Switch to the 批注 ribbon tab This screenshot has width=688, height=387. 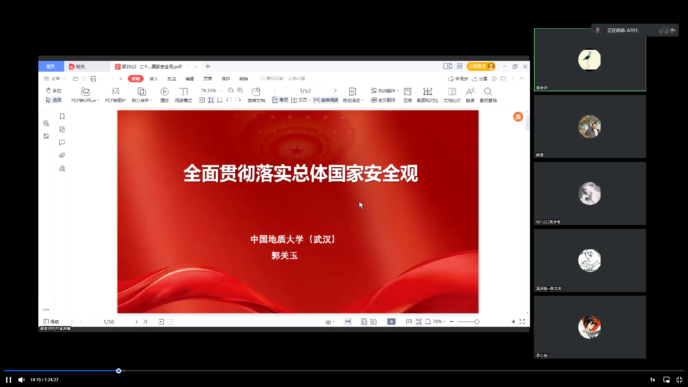172,79
